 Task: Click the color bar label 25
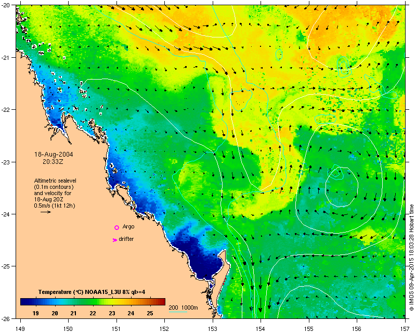(x=150, y=313)
